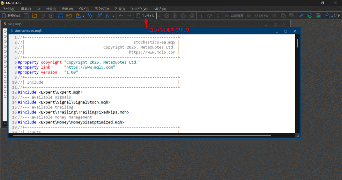The image size is (342, 180).
Task: Click the step into down-arrow icon
Action: coord(201,16)
